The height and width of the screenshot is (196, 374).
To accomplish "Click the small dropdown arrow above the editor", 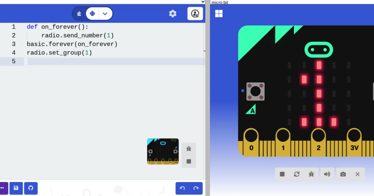I will tap(203, 2).
